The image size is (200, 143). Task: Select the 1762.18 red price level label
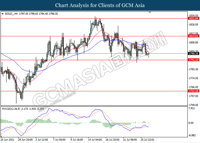pyautogui.click(x=193, y=91)
